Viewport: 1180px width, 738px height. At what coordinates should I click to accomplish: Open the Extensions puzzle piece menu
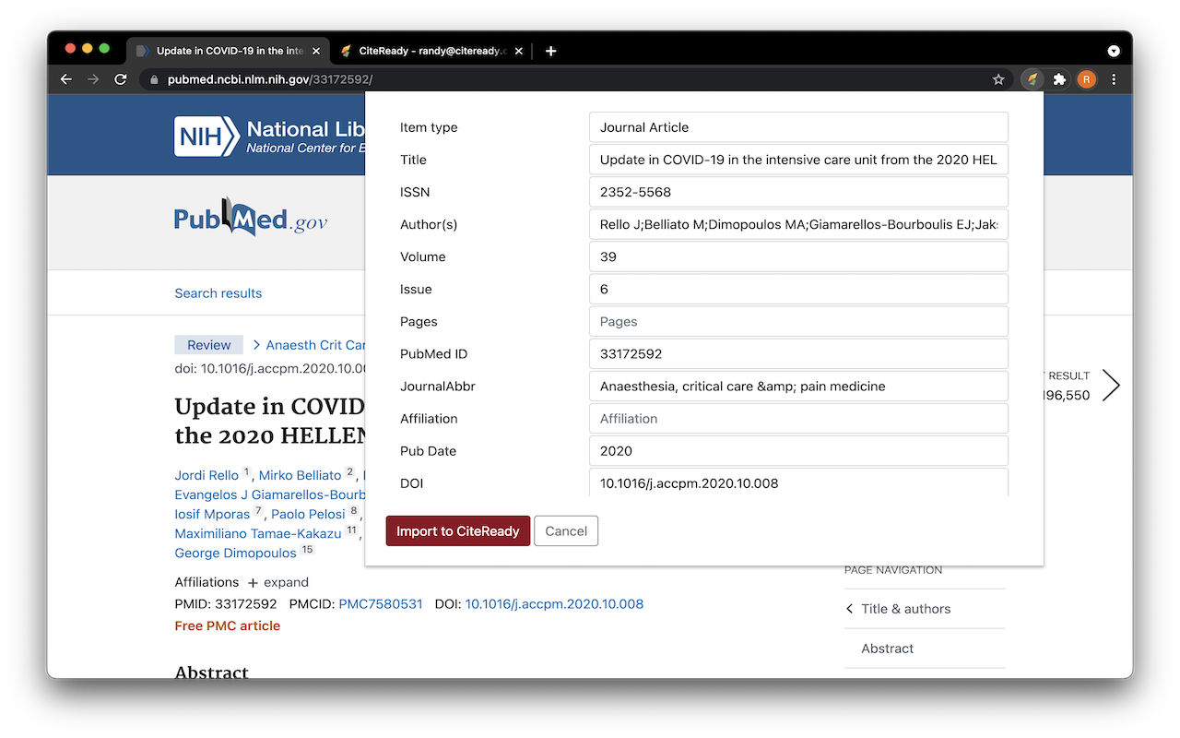click(1060, 79)
